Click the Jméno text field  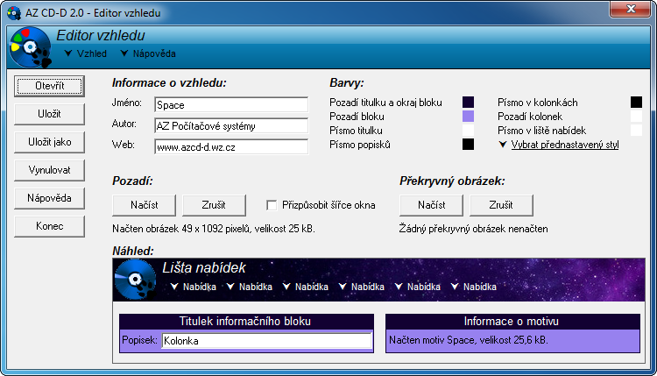click(230, 104)
